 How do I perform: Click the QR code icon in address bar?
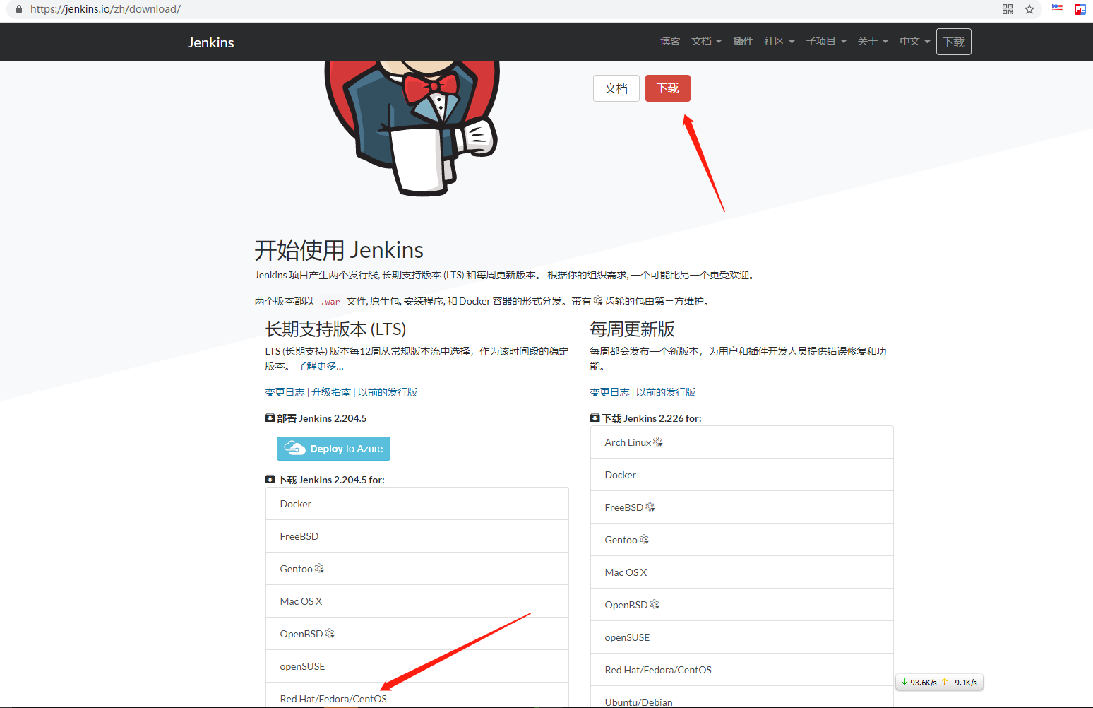(1008, 9)
